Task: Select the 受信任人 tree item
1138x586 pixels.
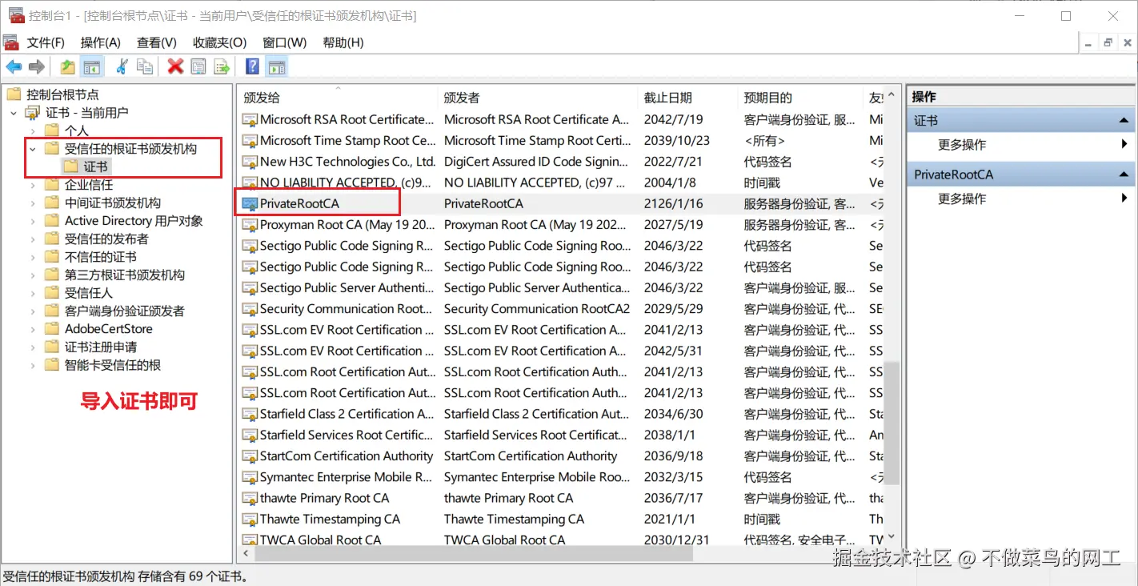Action: [x=89, y=293]
